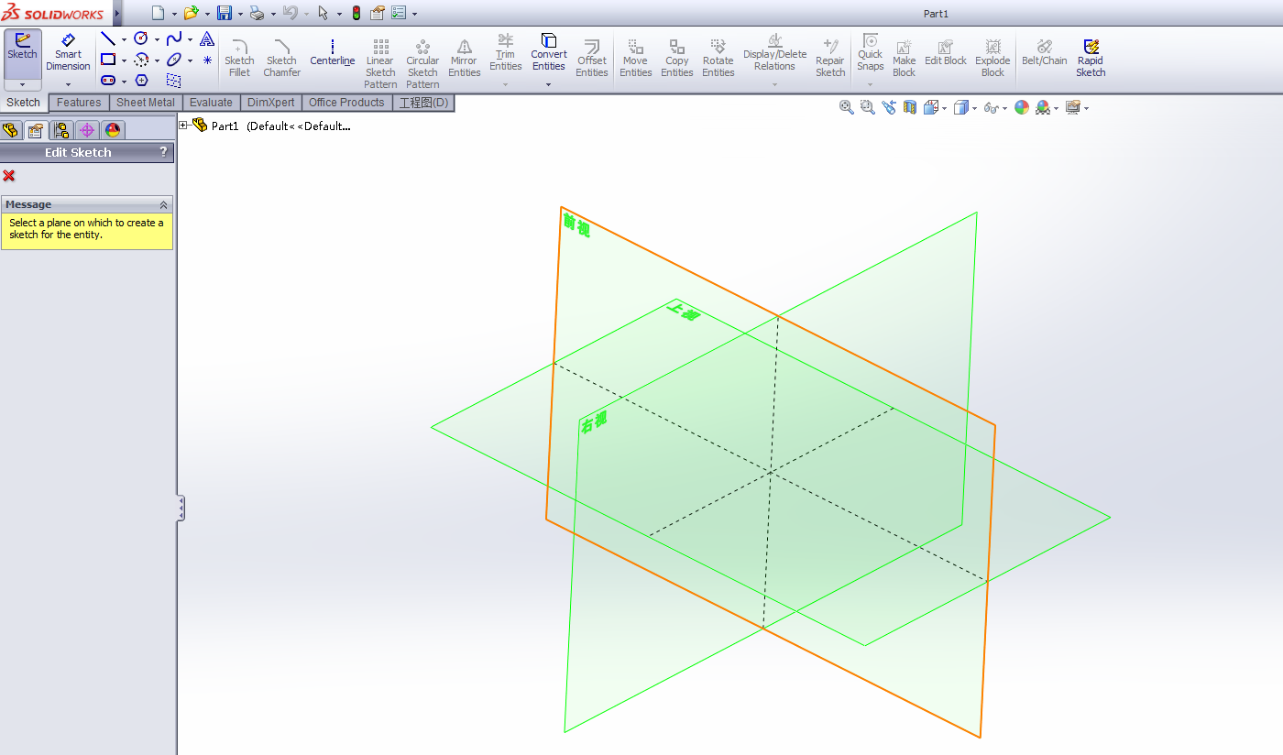Select the Spline sketch tool
Screen dimensions: 1283x755
174,38
